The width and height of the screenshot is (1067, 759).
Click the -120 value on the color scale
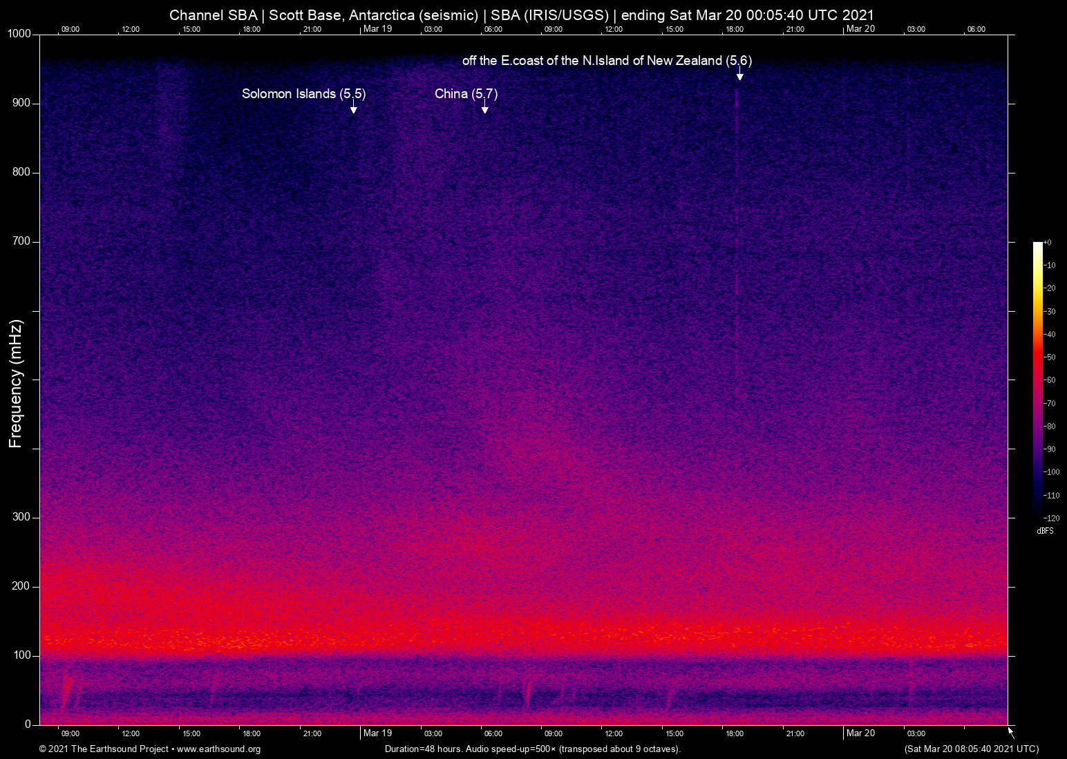[1051, 518]
